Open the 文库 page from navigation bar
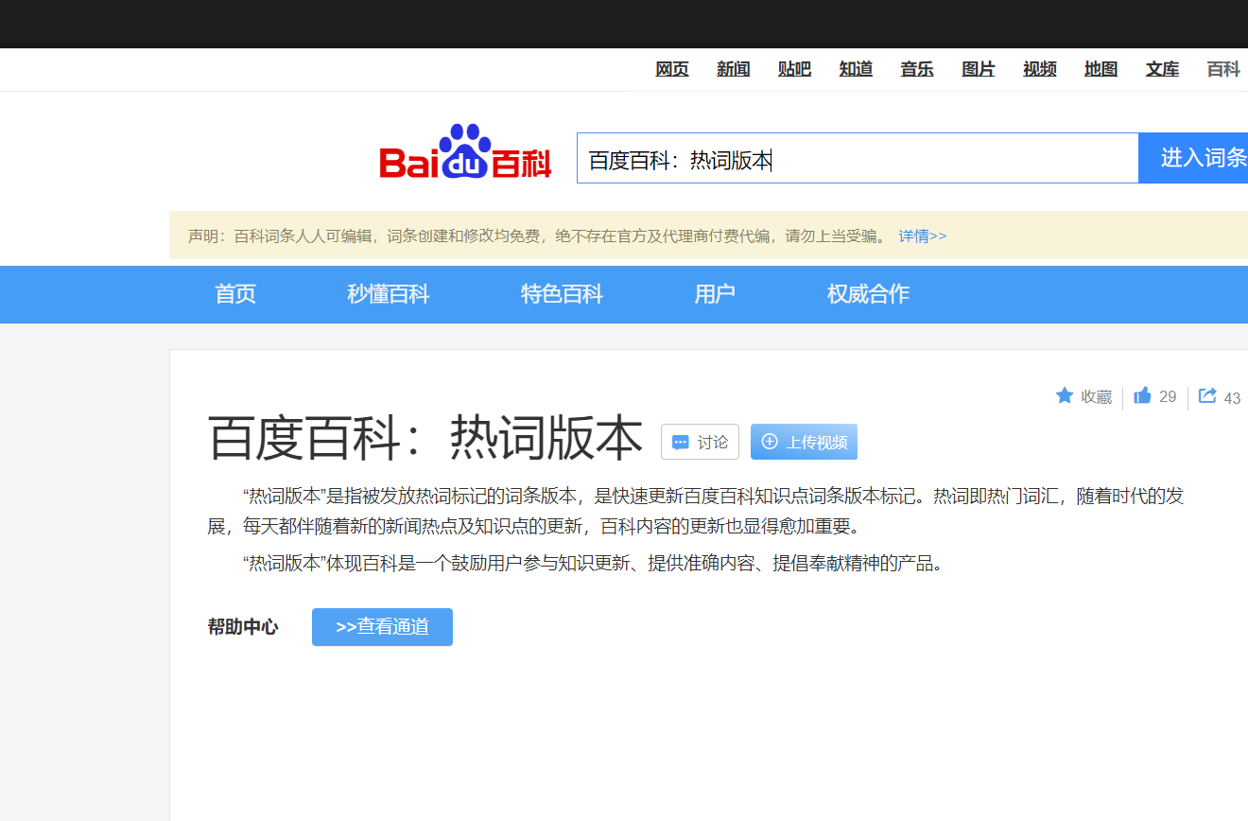The width and height of the screenshot is (1248, 821). click(x=1161, y=69)
